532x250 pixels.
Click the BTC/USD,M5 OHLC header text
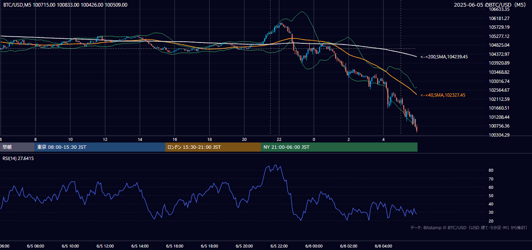pyautogui.click(x=65, y=5)
